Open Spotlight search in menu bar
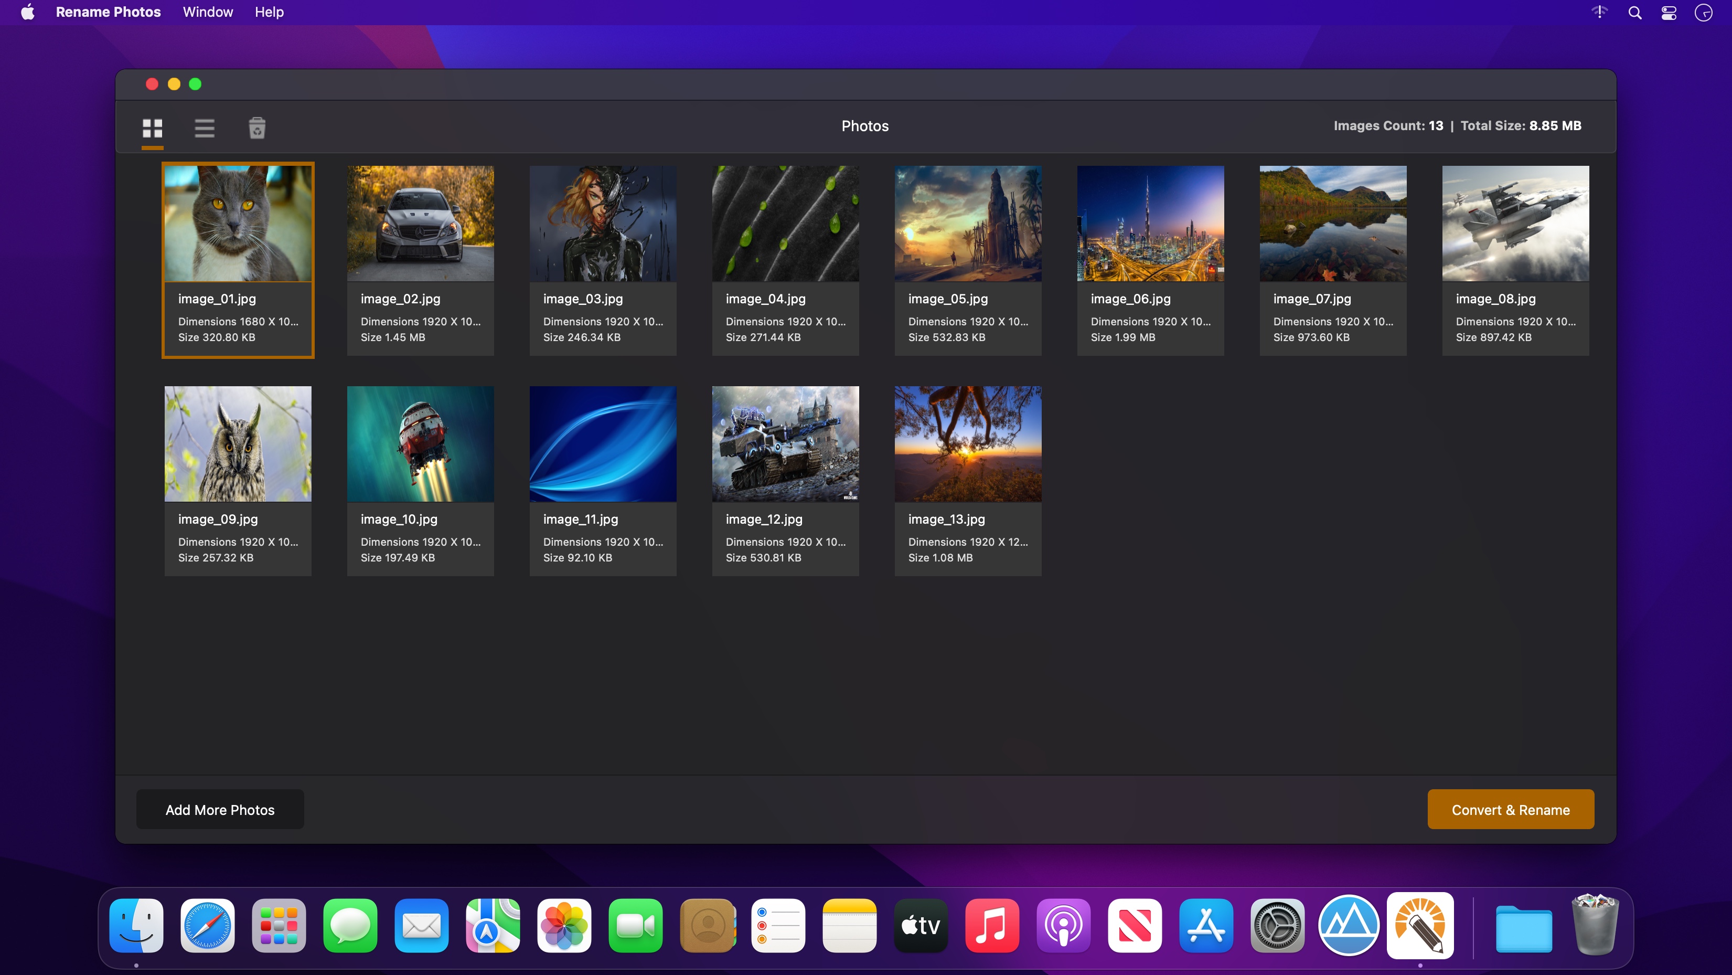 1634,12
